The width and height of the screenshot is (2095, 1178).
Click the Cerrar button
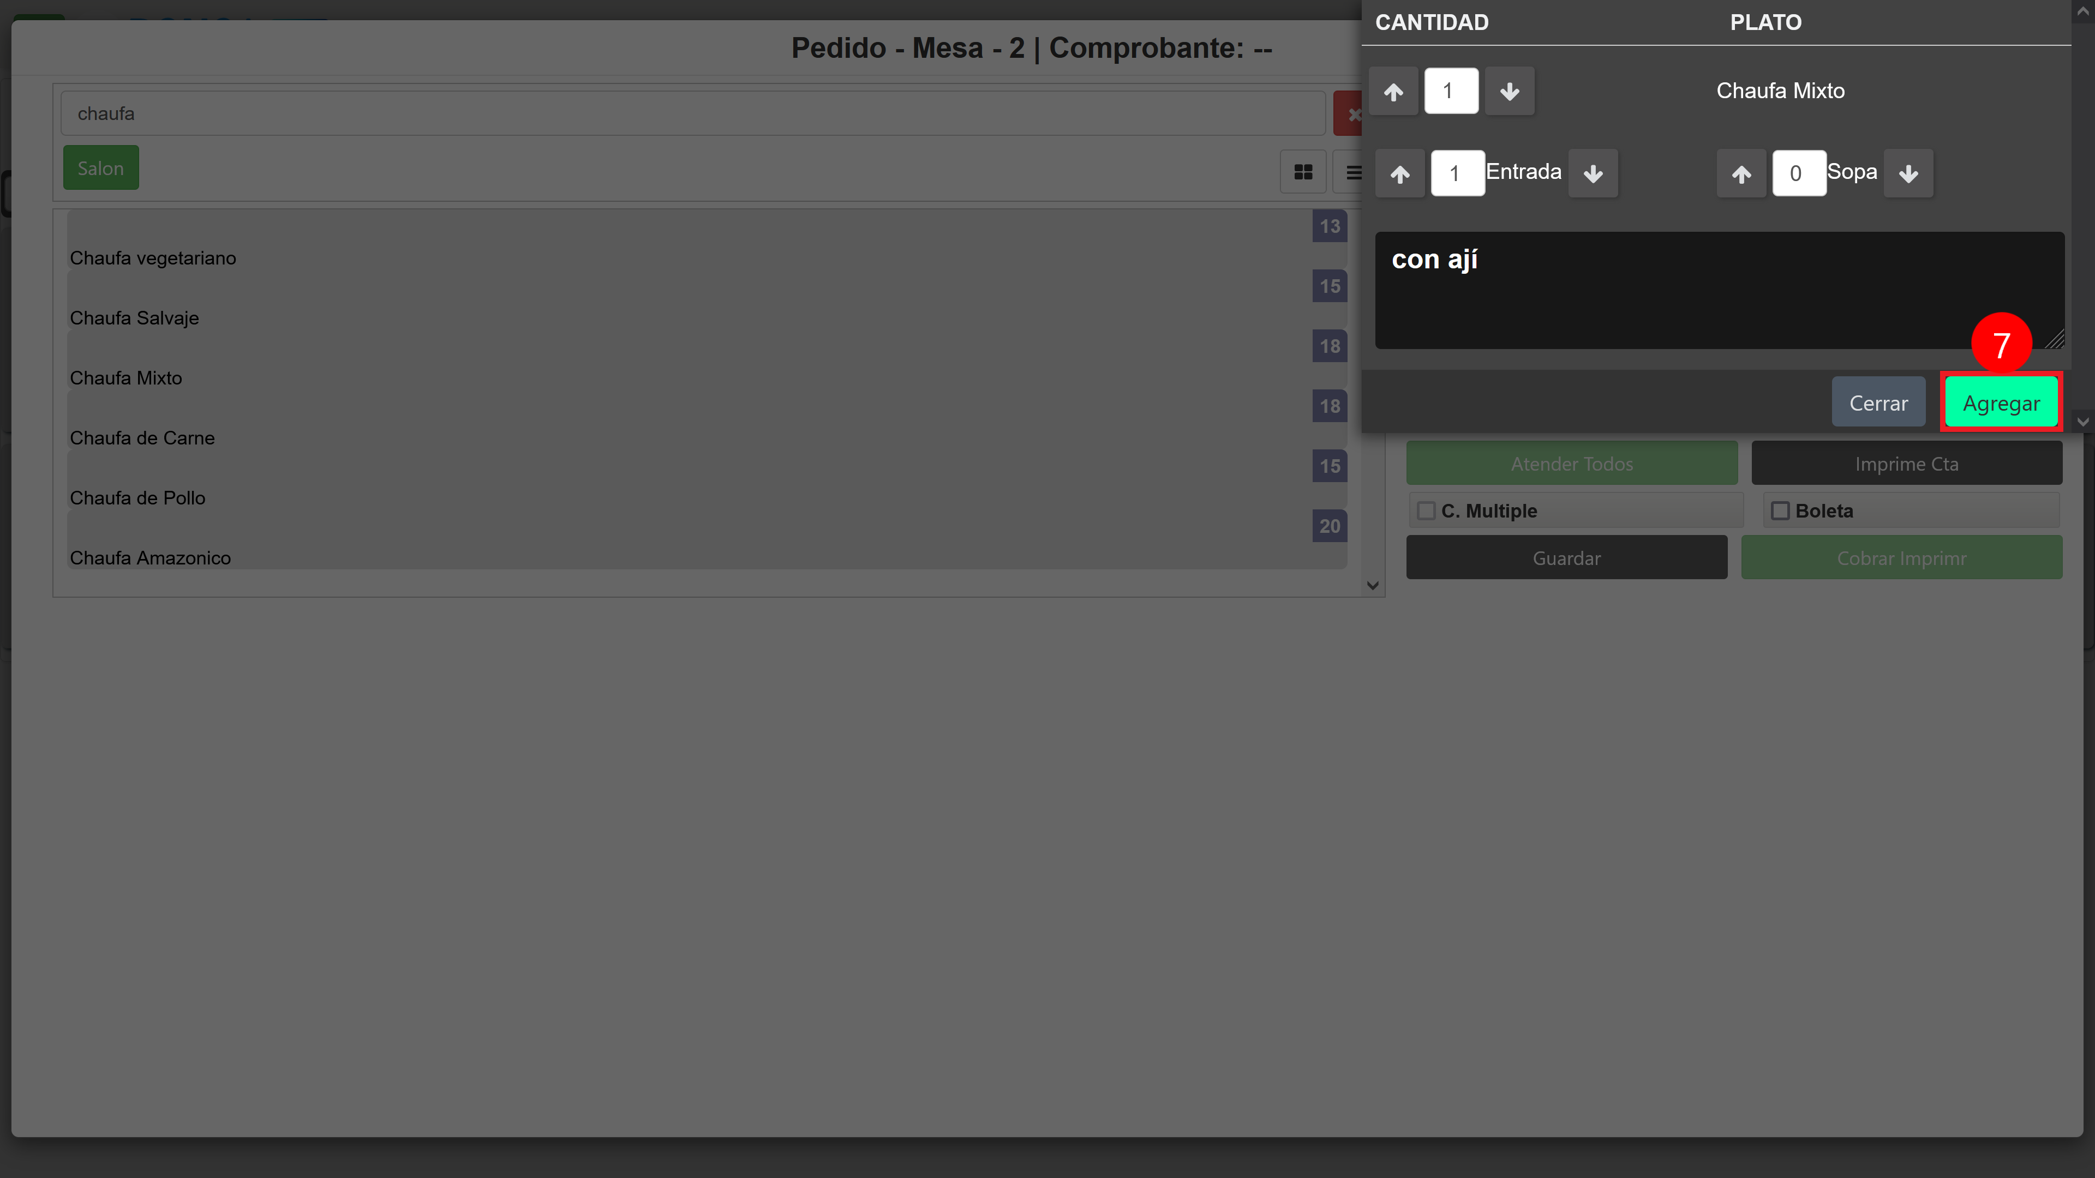(x=1878, y=402)
